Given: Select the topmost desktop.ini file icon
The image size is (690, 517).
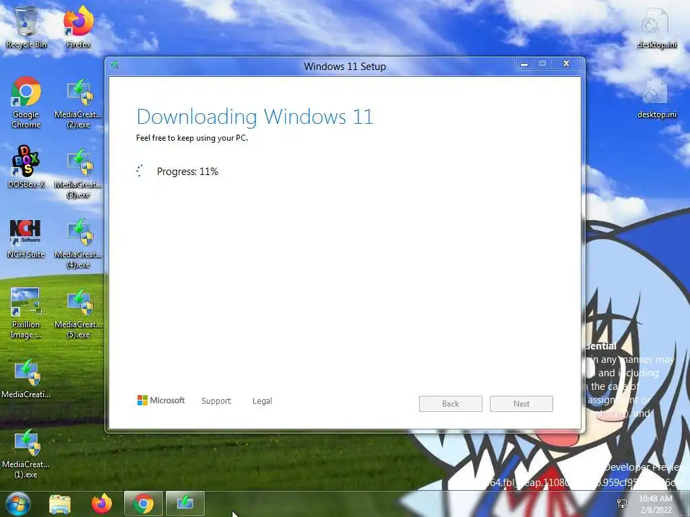Looking at the screenshot, I should (x=656, y=27).
